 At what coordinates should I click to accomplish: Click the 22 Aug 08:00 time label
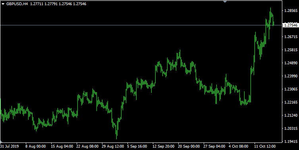tap(87, 146)
